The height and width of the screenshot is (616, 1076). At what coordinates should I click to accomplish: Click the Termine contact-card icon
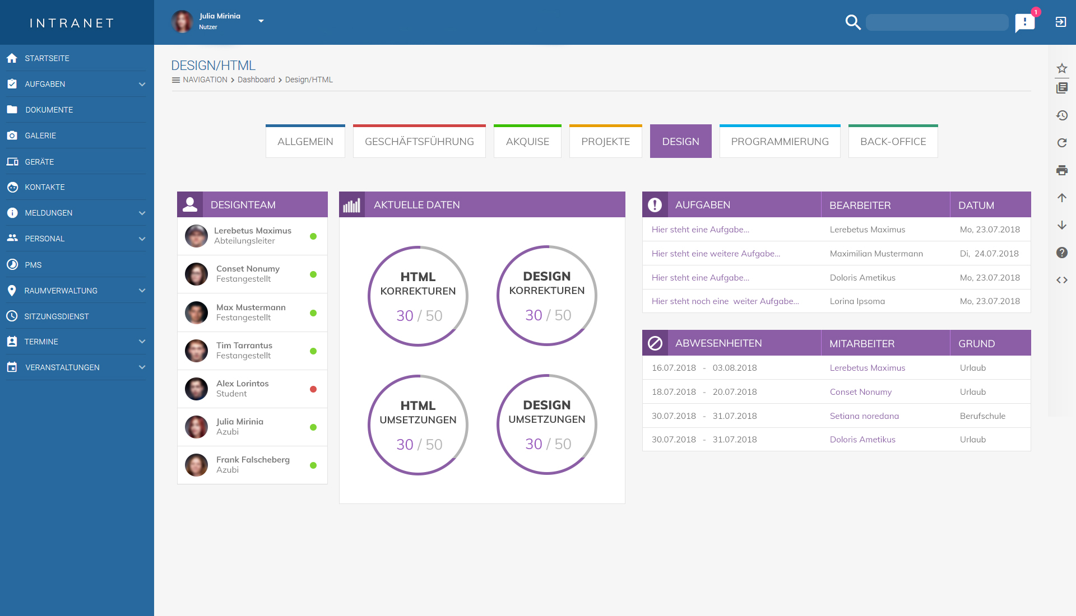(x=12, y=342)
